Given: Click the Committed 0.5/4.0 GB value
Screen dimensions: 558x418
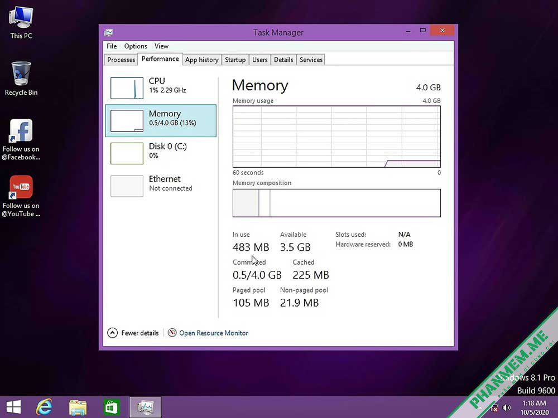Looking at the screenshot, I should 257,275.
